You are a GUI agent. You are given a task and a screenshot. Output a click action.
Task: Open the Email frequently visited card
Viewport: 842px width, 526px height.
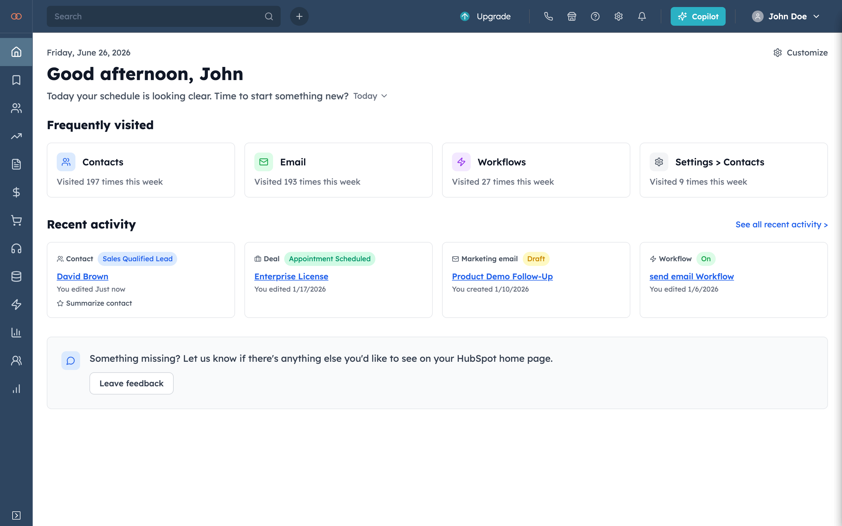[x=339, y=170]
